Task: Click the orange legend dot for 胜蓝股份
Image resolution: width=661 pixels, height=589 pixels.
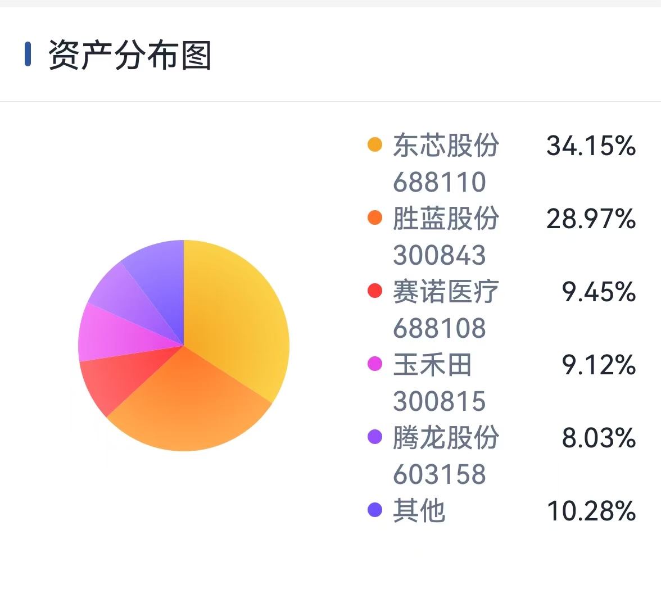Action: (x=375, y=218)
